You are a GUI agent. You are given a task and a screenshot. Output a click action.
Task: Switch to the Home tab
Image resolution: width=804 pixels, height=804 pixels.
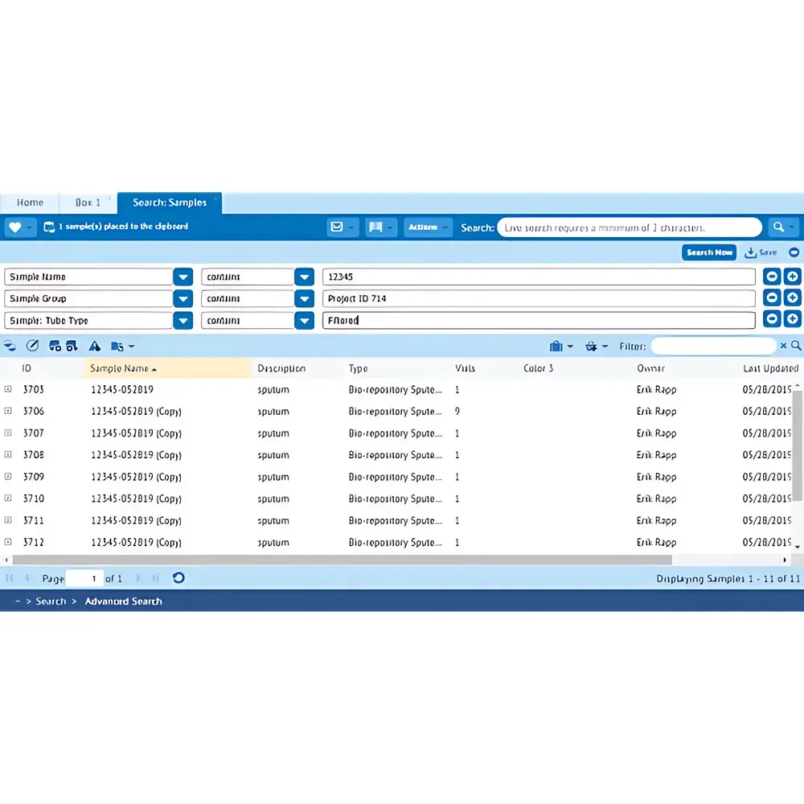(30, 203)
